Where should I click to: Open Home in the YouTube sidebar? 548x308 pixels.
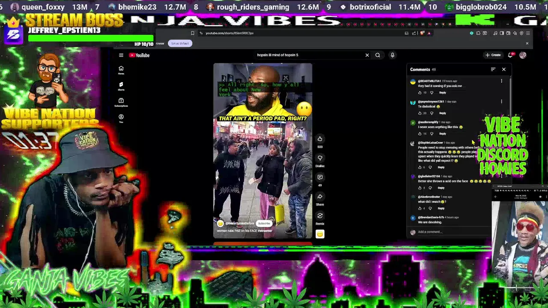coord(121,70)
